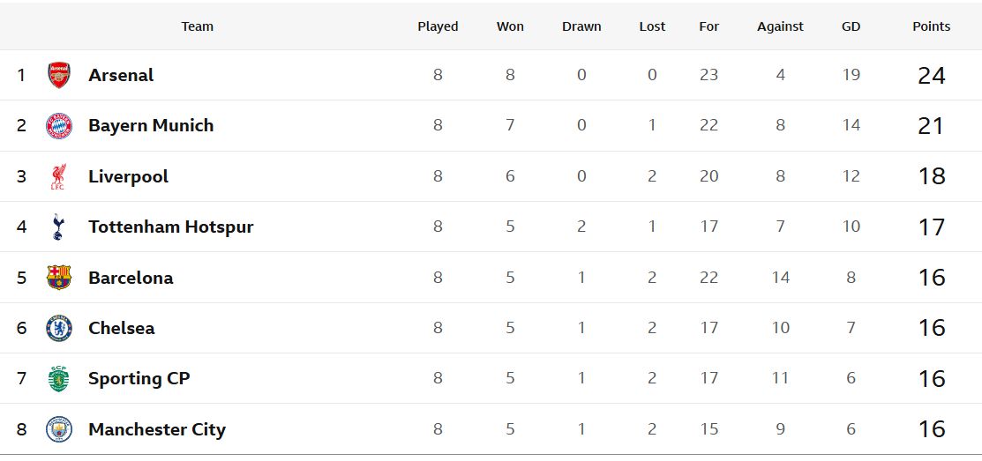Click the Liverpool club crest icon
Viewport: 982px width, 461px height.
tap(59, 177)
